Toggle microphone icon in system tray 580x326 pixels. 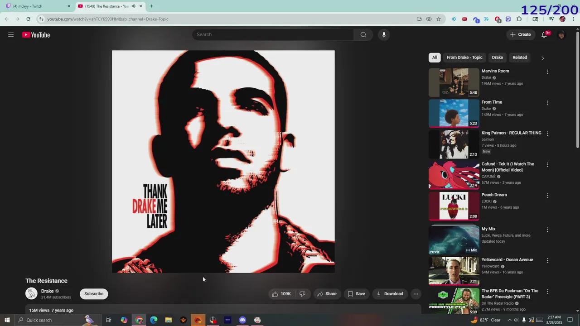(524, 320)
